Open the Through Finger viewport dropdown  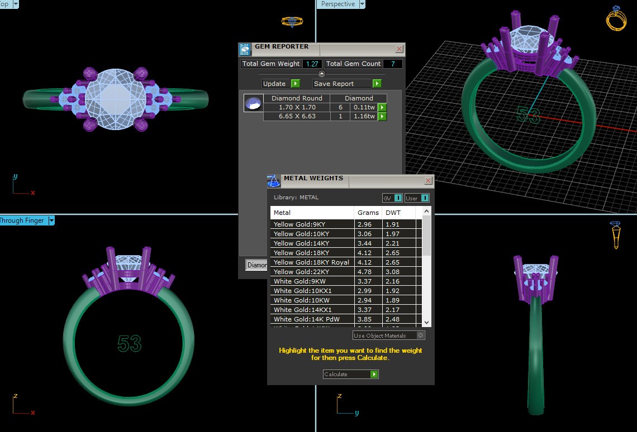click(x=51, y=220)
